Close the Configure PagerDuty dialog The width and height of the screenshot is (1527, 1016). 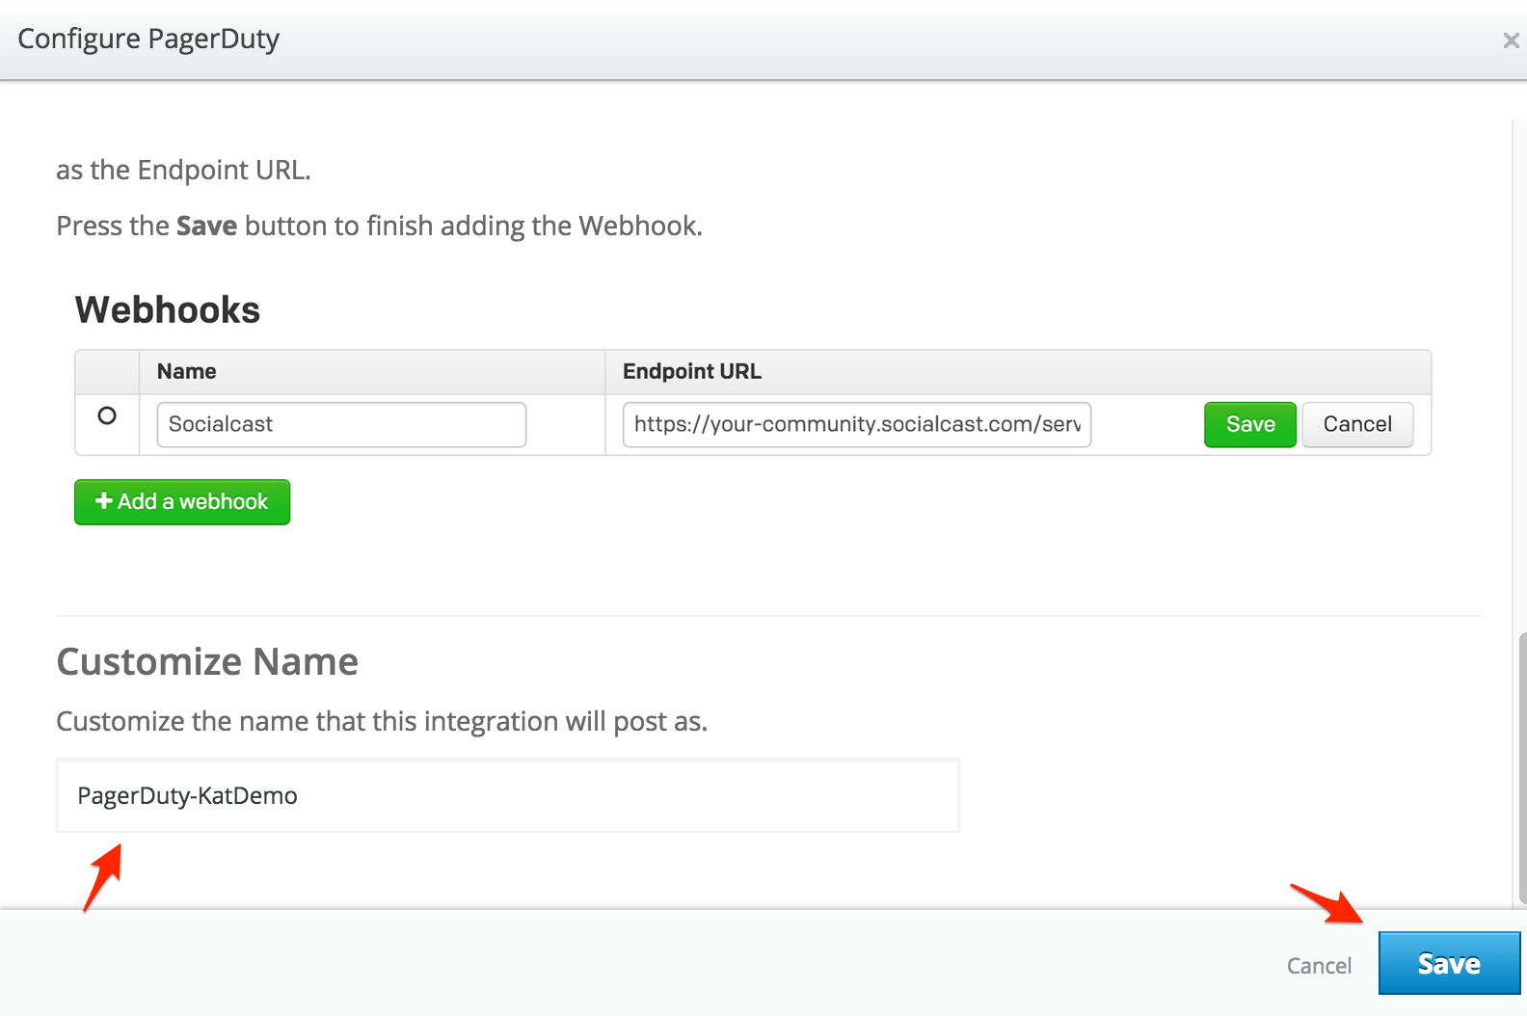1511,40
